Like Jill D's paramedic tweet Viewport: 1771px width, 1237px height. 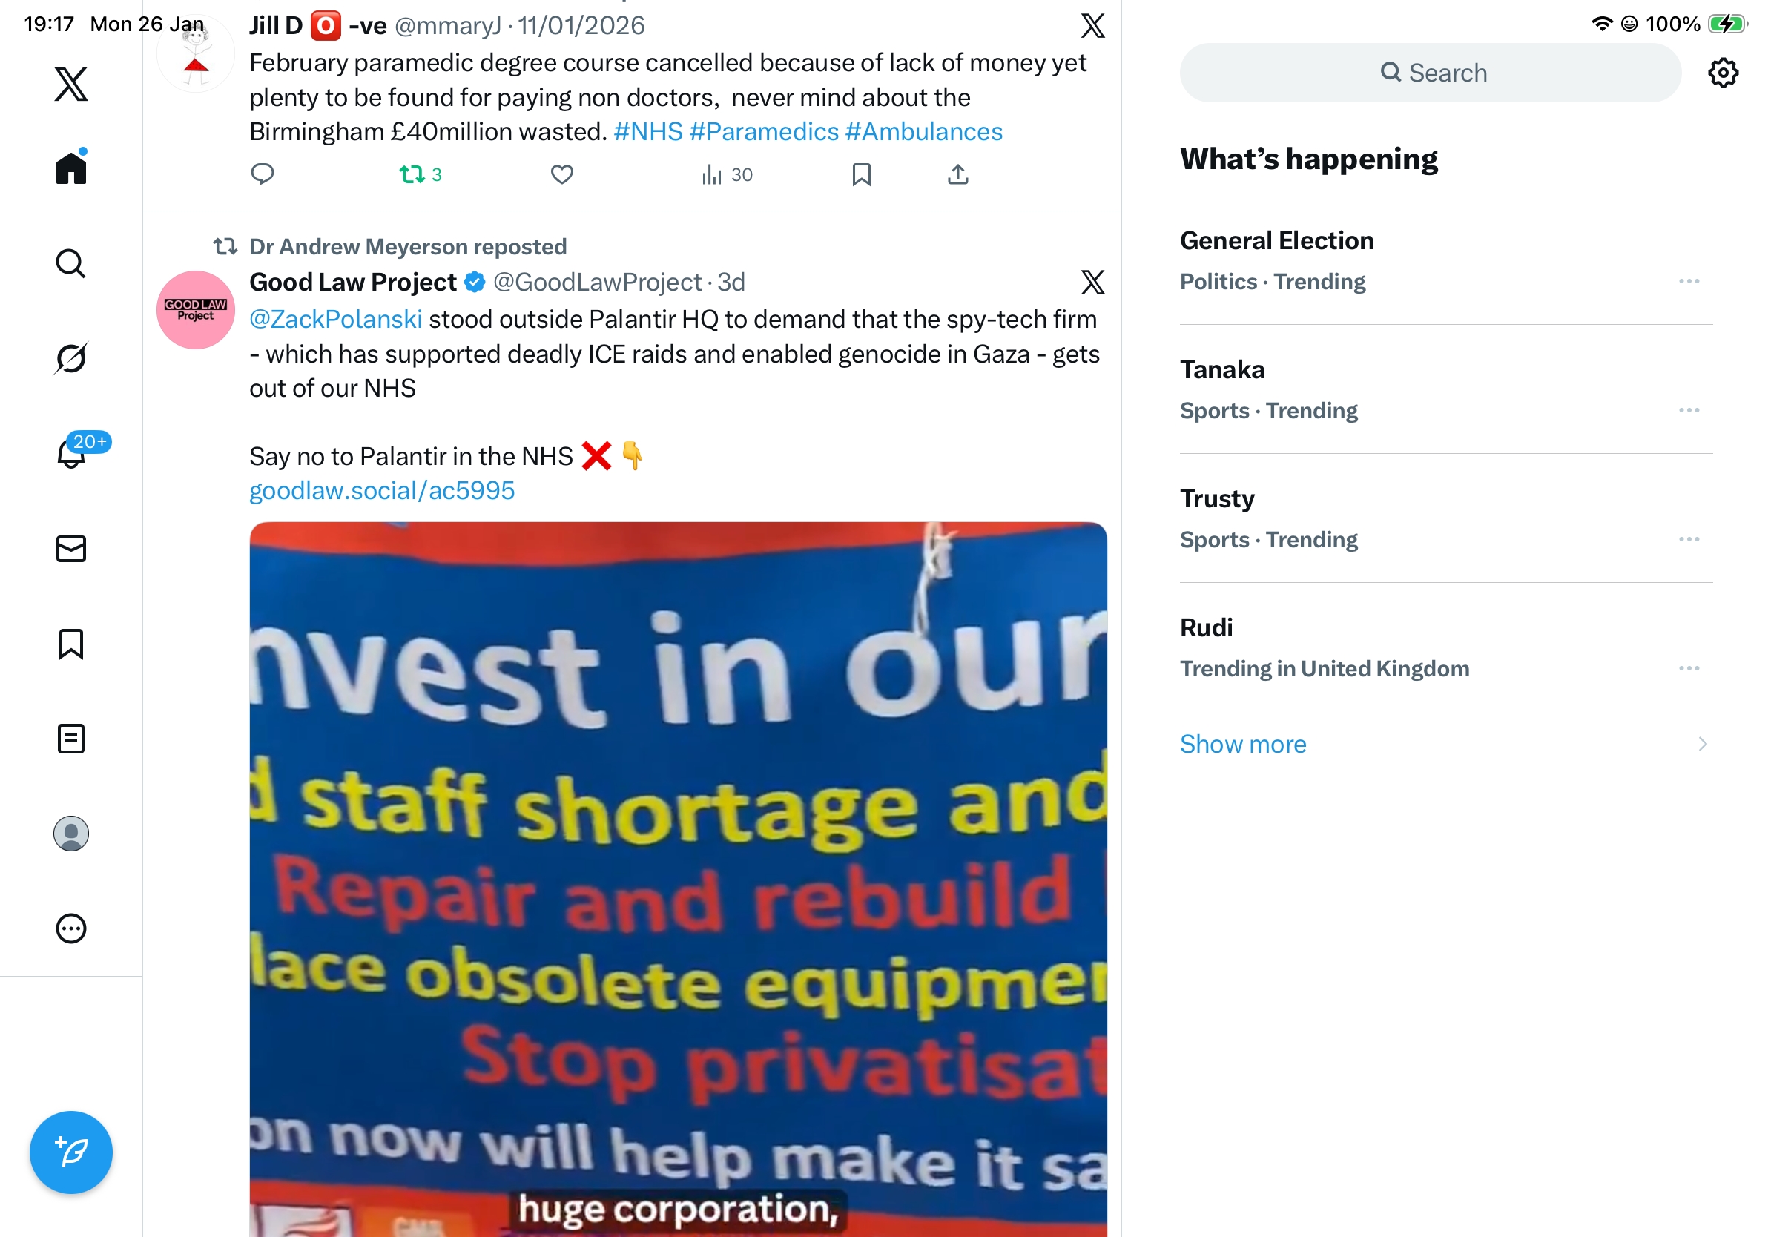[x=561, y=174]
